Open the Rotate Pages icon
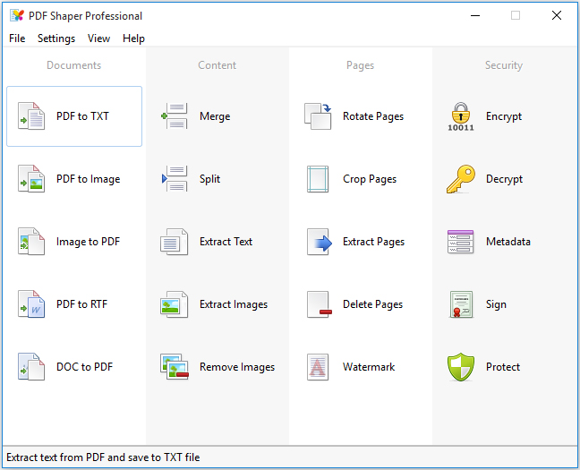Viewport: 580px width, 470px height. 318,116
